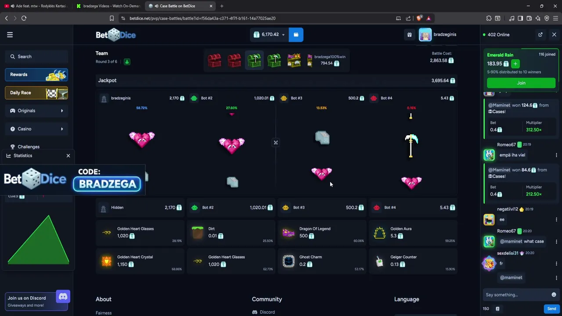Open options for 'what case' message
This screenshot has width=562, height=316.
(556, 241)
